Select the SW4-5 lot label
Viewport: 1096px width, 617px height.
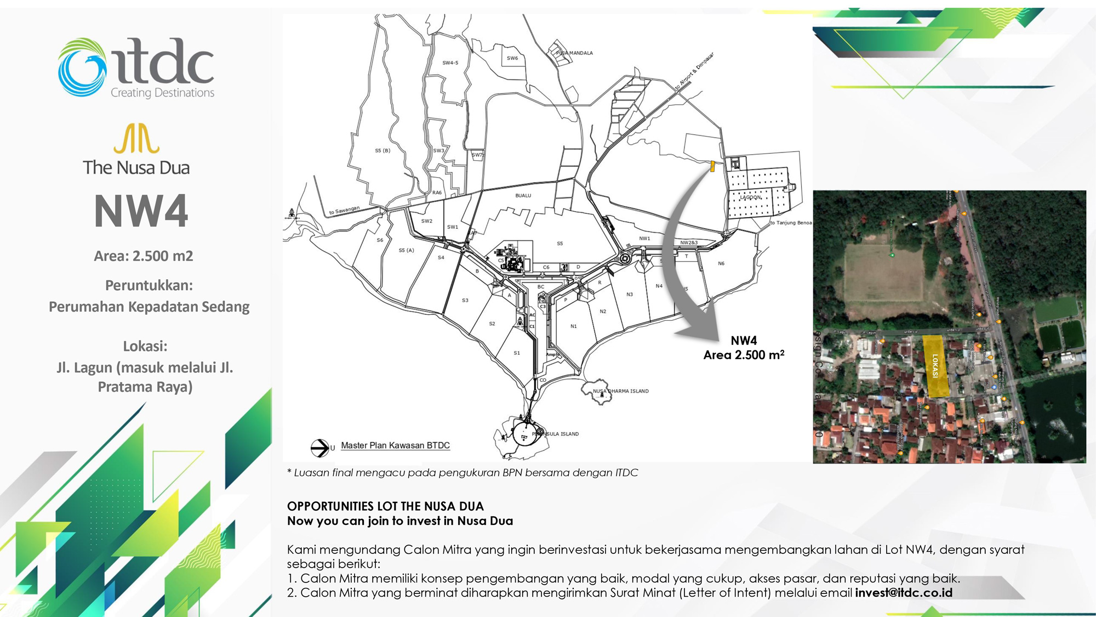[450, 63]
